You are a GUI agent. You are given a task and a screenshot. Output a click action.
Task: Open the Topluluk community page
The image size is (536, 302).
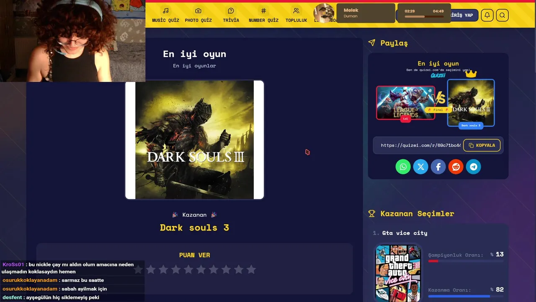(x=296, y=15)
